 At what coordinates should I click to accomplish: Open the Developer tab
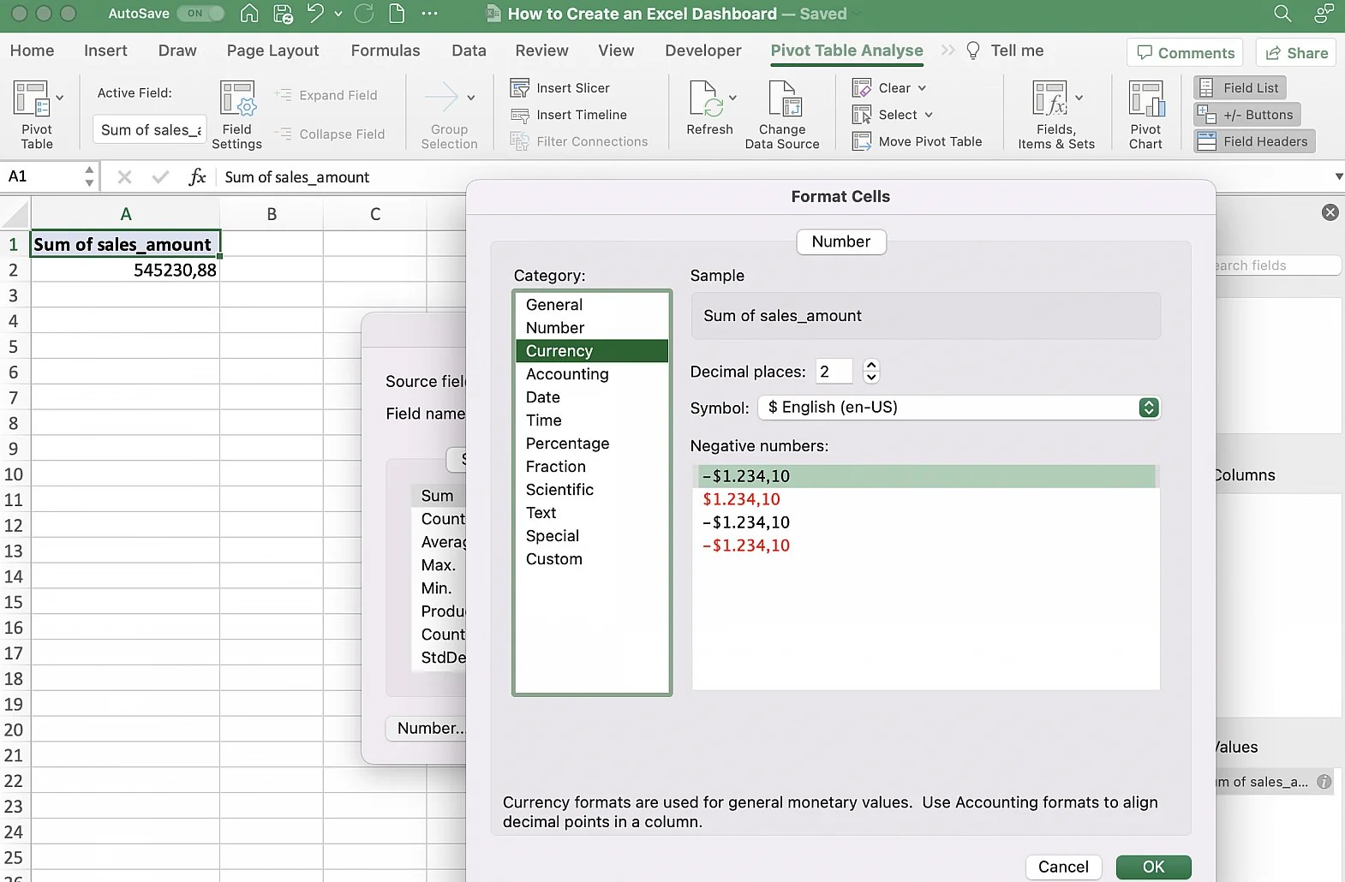[x=703, y=51]
